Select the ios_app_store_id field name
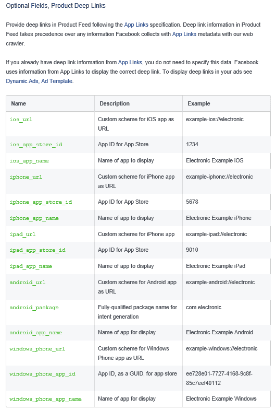Screen dimensions: 276x410 36,145
